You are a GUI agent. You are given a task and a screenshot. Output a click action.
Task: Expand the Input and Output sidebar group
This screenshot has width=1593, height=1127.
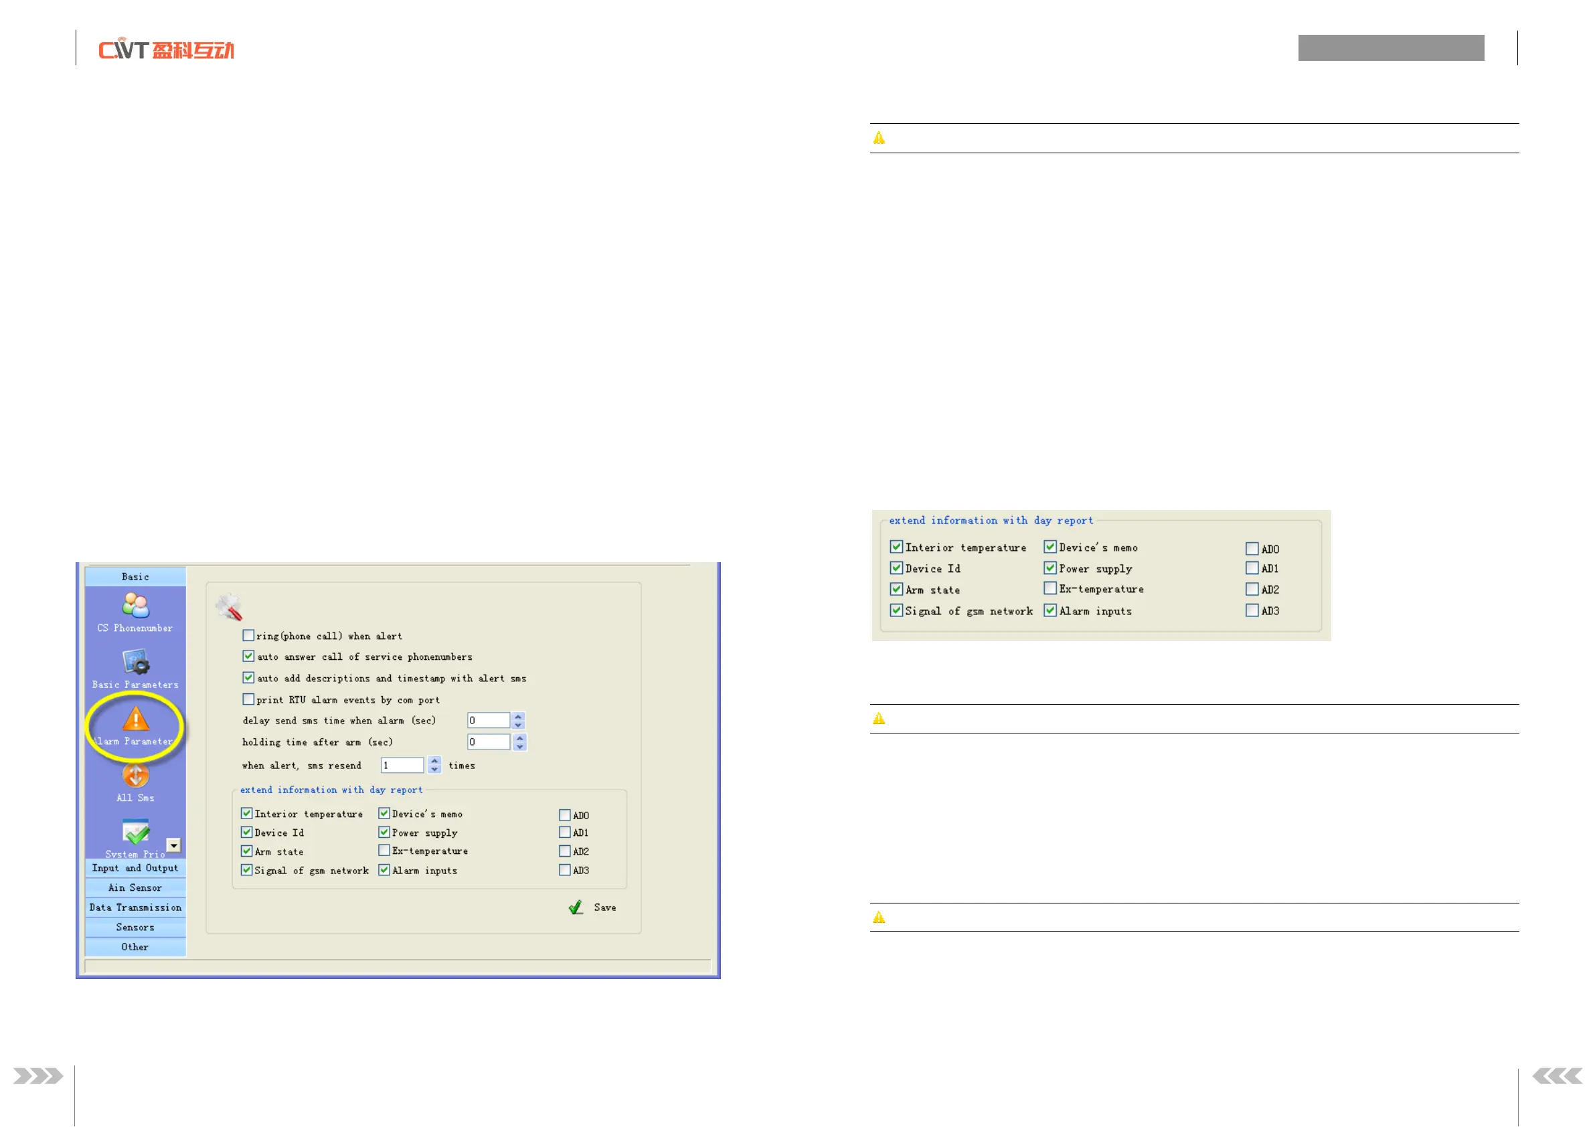pos(135,868)
